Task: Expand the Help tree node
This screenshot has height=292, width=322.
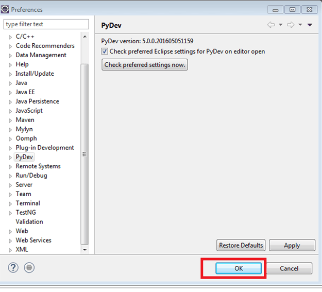Action: pos(10,65)
